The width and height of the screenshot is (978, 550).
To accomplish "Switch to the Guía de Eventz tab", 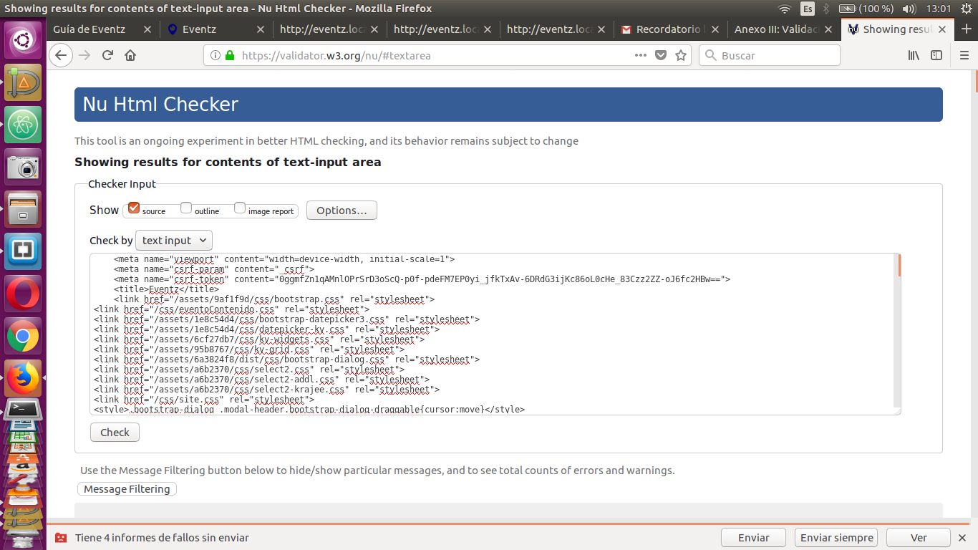I will [x=104, y=29].
